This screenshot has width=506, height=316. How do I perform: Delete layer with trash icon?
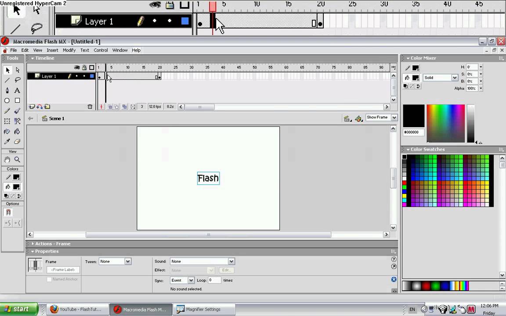[x=90, y=107]
